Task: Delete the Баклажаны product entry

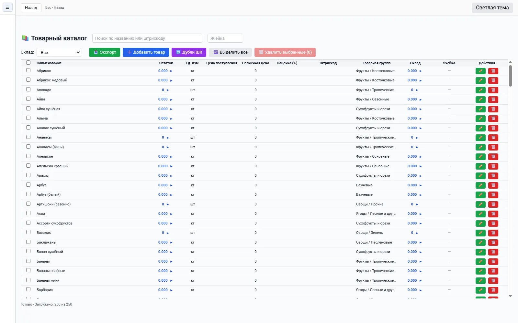Action: coord(493,243)
